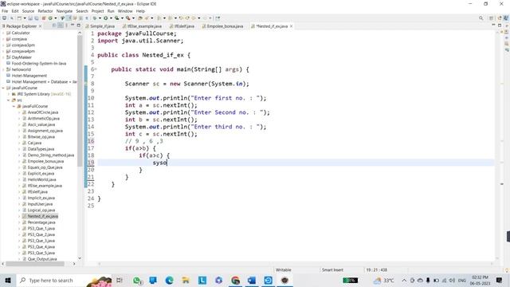The height and width of the screenshot is (287, 510).
Task: Click the Package Explorer scroll right arrow
Action: point(74,264)
